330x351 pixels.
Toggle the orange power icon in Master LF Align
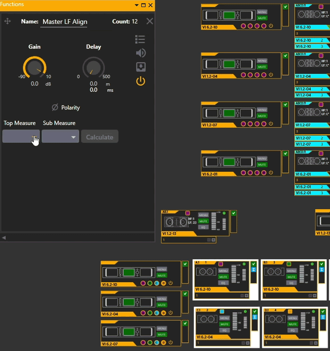click(x=140, y=82)
